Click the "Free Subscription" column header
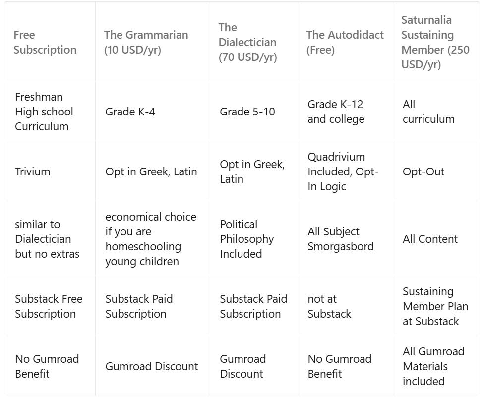Viewport: 484px width, 400px height. pyautogui.click(x=45, y=42)
